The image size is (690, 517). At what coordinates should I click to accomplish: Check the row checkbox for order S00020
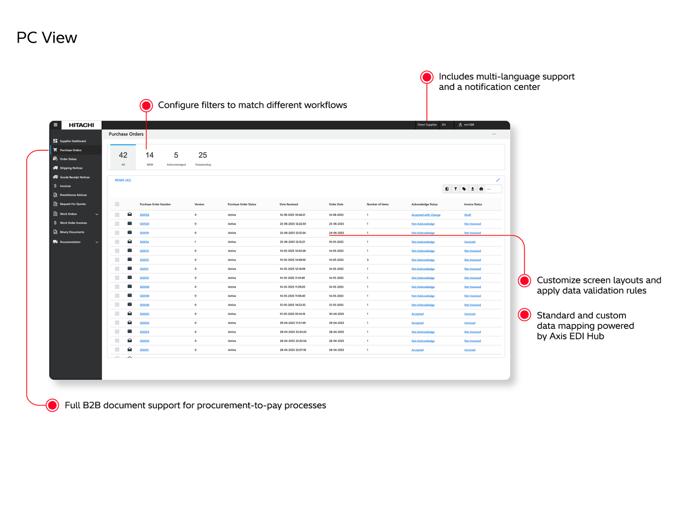pyautogui.click(x=117, y=224)
